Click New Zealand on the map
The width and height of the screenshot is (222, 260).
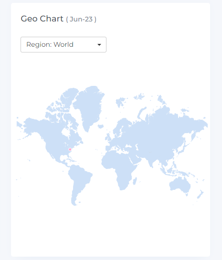click(x=200, y=194)
